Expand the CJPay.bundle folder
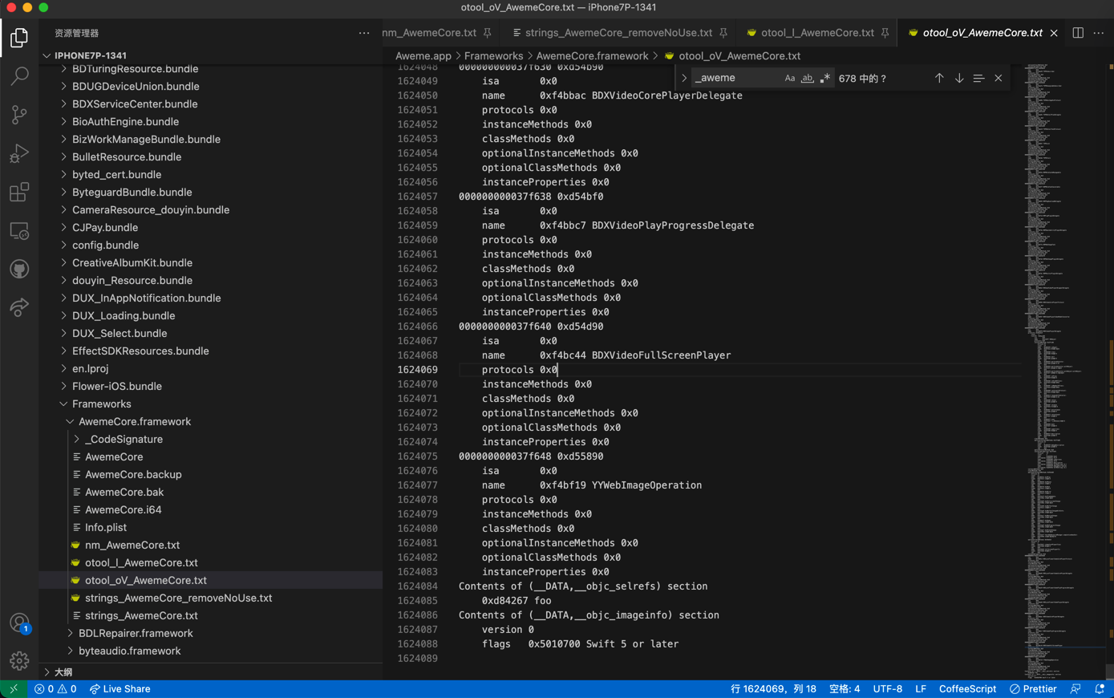The height and width of the screenshot is (698, 1114). tap(63, 227)
